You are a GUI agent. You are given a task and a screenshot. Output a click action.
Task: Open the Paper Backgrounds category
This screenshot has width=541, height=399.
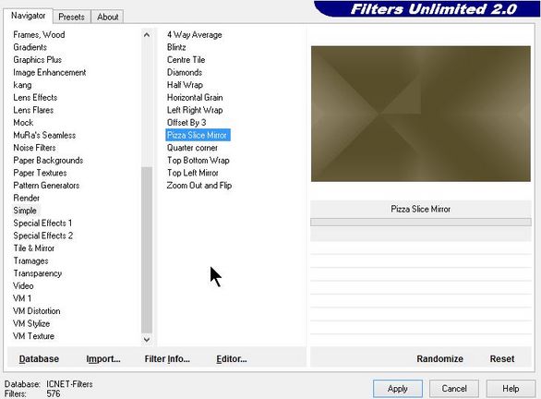(48, 160)
